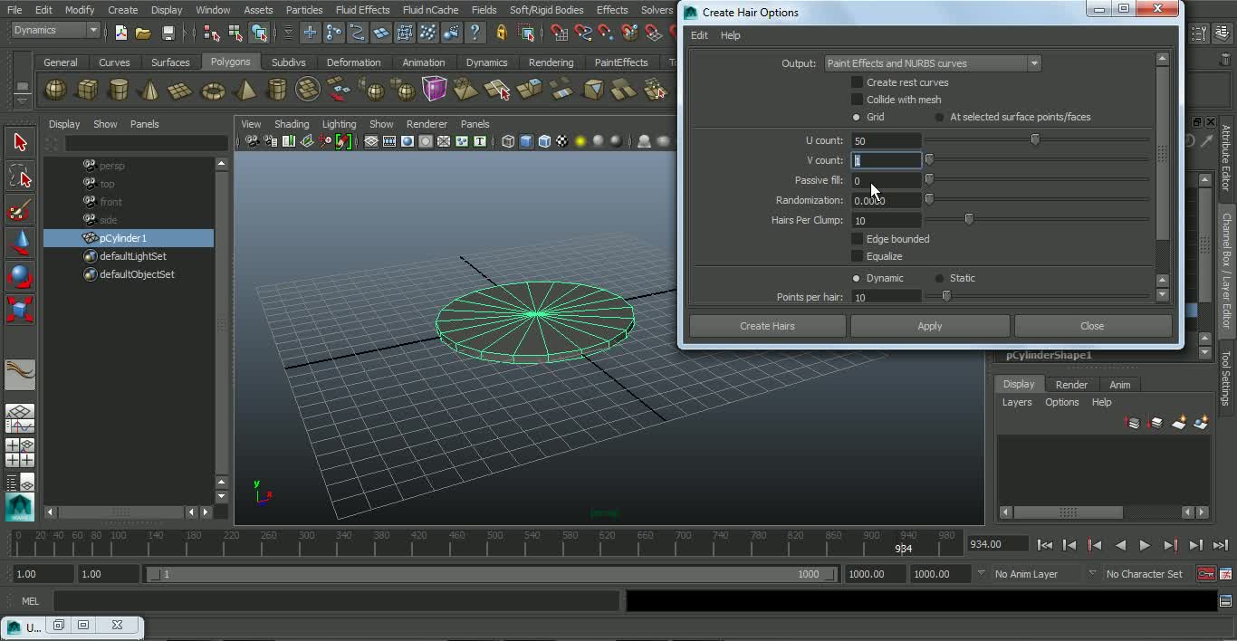
Task: Open the scene file folder icon
Action: (x=143, y=33)
